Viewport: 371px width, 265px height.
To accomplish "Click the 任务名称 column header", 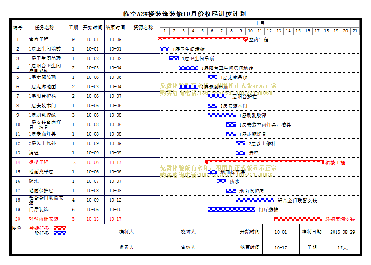I will pos(44,28).
